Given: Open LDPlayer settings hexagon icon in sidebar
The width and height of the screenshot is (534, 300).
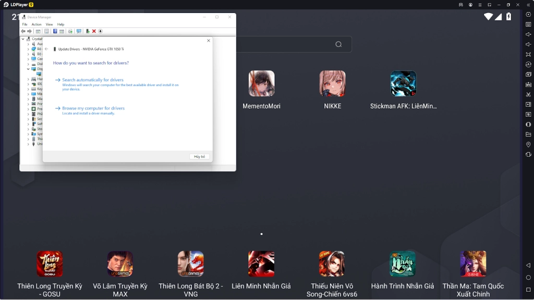Looking at the screenshot, I should (x=528, y=14).
